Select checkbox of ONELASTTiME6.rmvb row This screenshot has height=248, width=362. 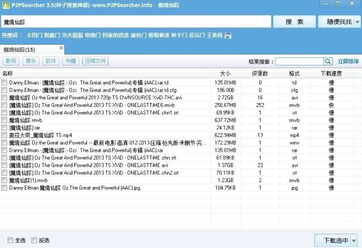click(x=4, y=105)
